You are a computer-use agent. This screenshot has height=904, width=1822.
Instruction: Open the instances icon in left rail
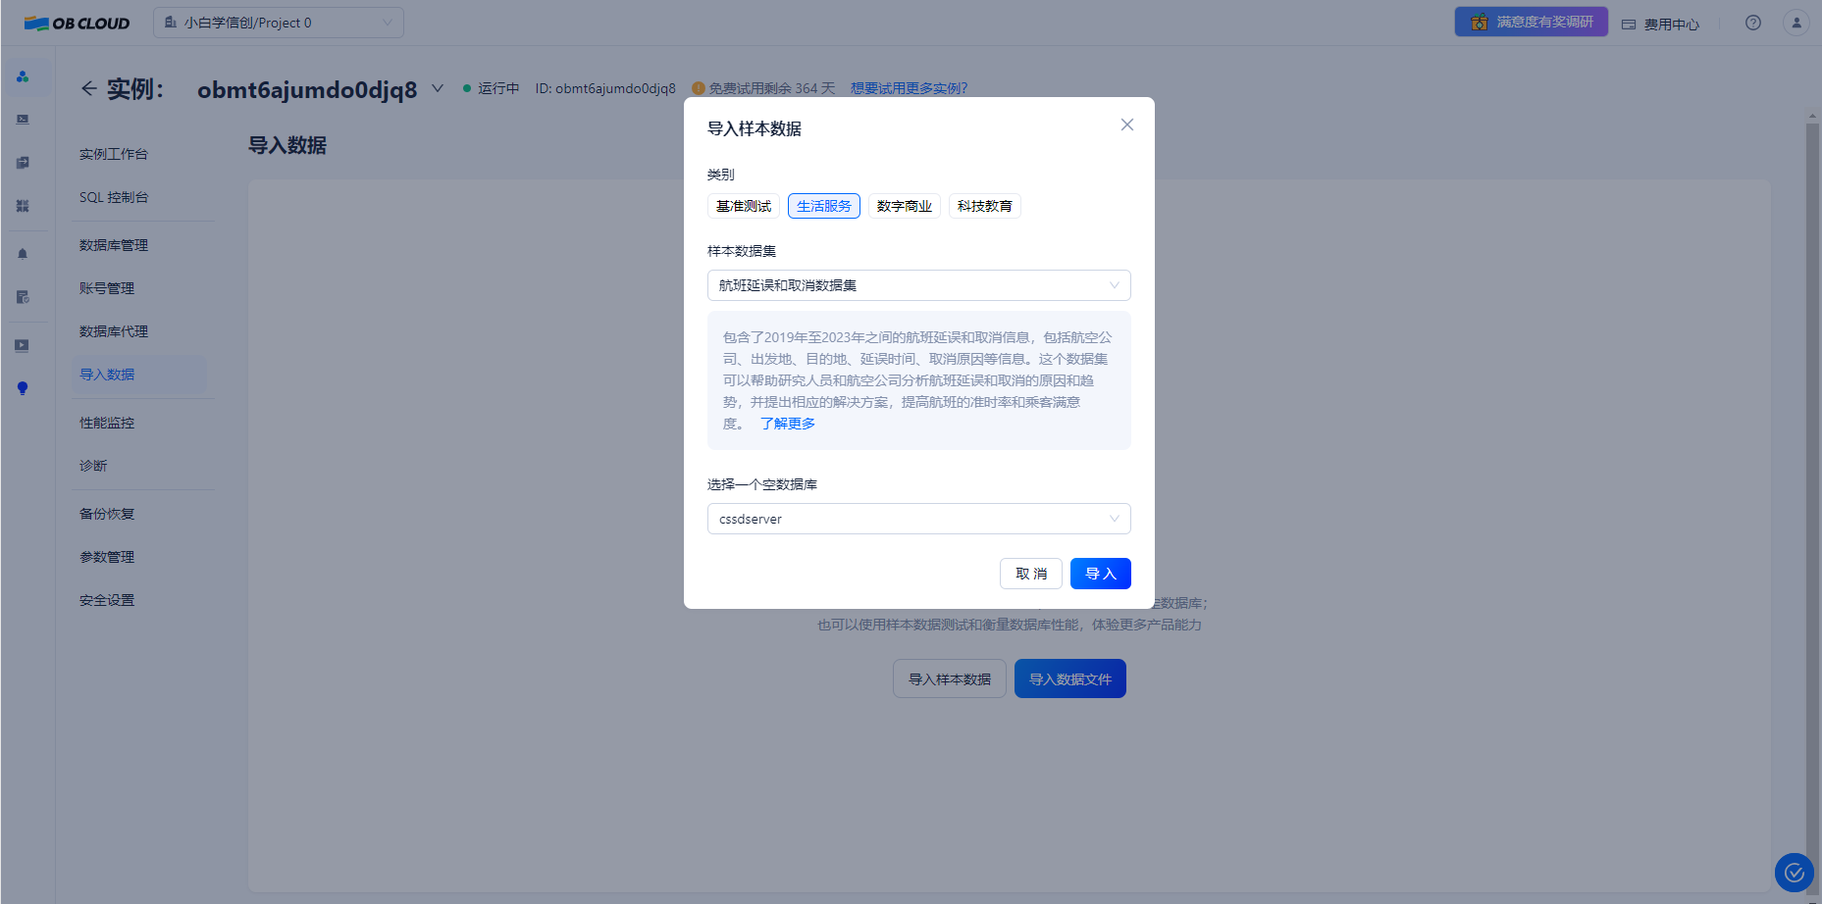tap(23, 76)
